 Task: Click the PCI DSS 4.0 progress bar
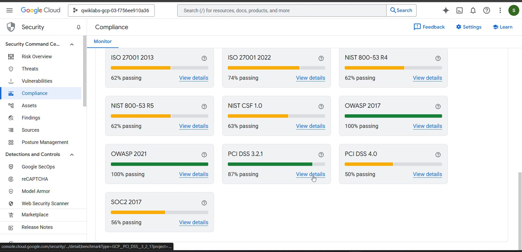click(393, 164)
